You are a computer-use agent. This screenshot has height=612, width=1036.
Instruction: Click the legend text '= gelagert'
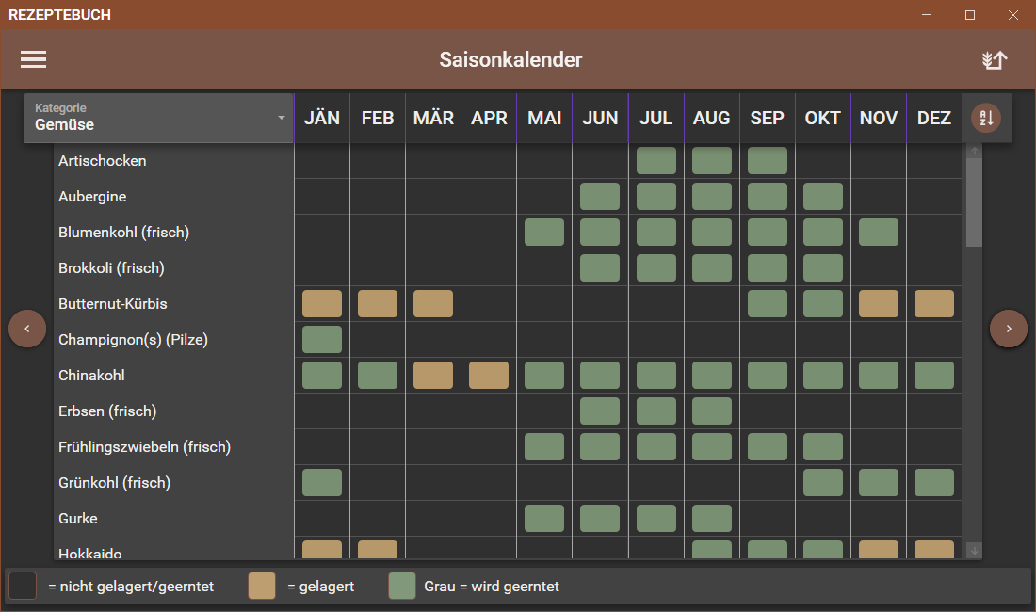pyautogui.click(x=320, y=587)
